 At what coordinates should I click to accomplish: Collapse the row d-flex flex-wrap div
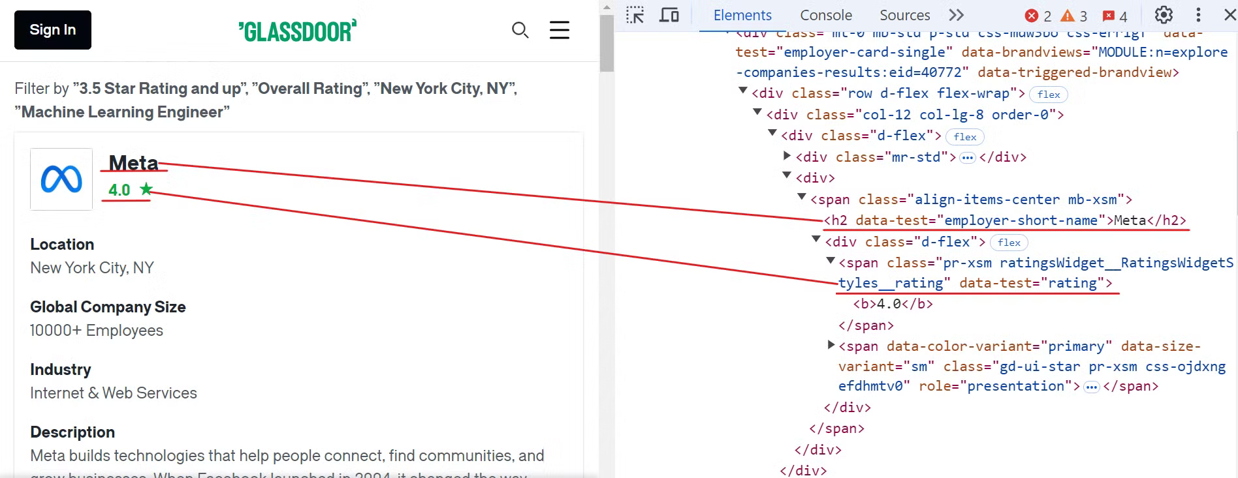742,91
